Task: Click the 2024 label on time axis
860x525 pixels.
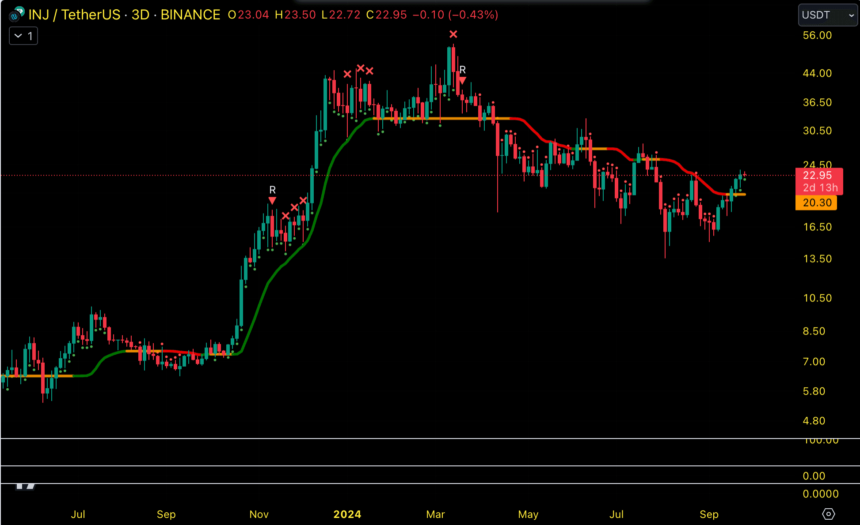Action: [347, 514]
